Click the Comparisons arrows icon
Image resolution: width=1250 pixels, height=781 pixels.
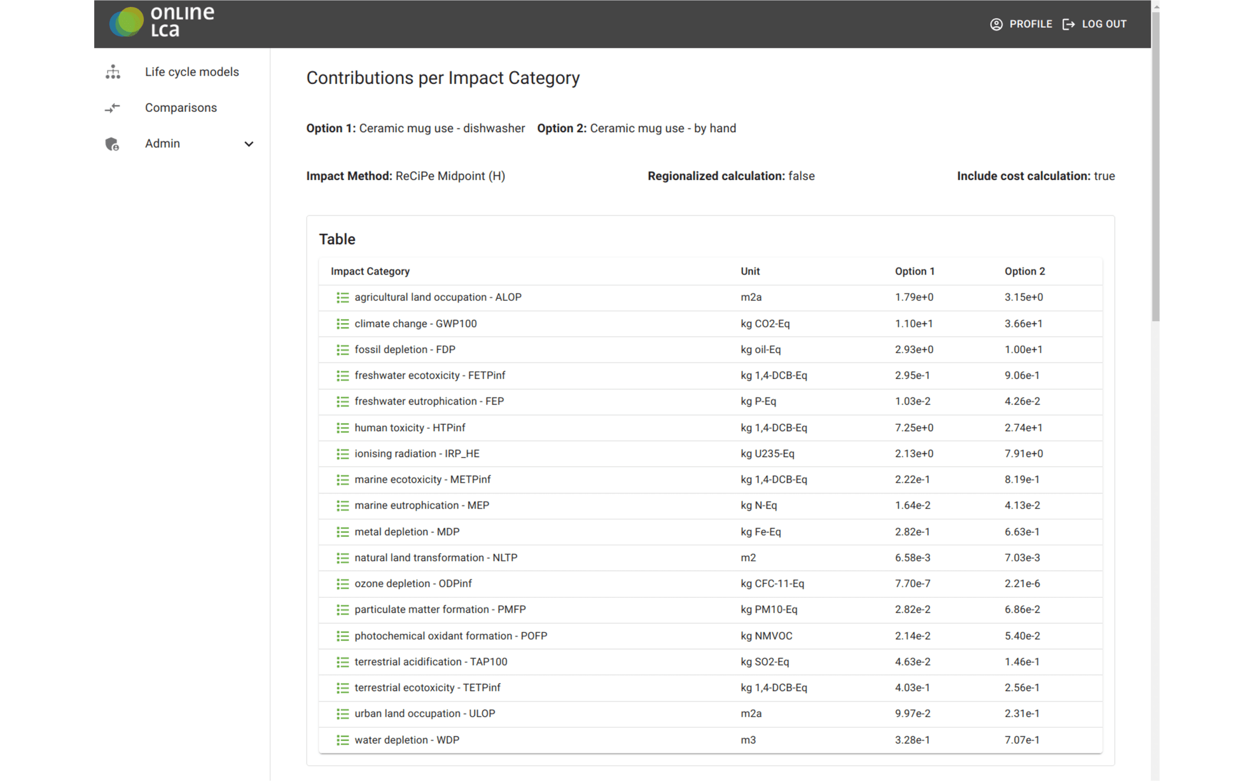pyautogui.click(x=112, y=108)
